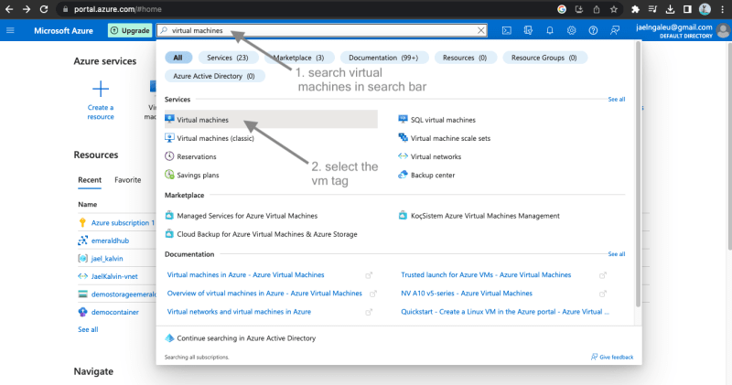Open Directories and subscriptions filter icon
The height and width of the screenshot is (385, 732).
pos(528,30)
